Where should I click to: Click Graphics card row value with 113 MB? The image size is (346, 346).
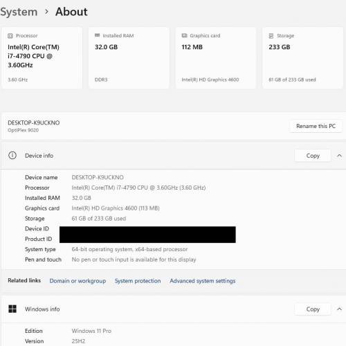116,208
